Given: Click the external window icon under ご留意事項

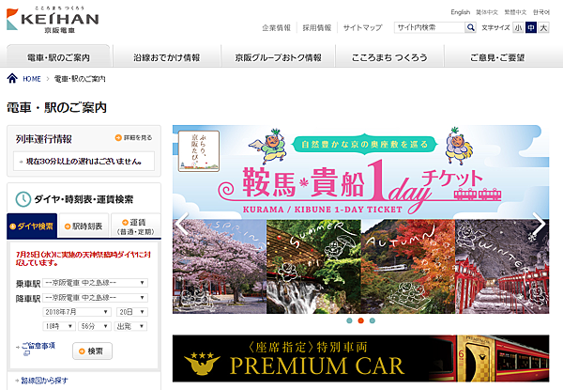Looking at the screenshot, I should tap(26, 353).
